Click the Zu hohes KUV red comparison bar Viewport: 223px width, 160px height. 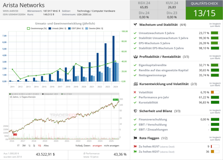(x=211, y=147)
